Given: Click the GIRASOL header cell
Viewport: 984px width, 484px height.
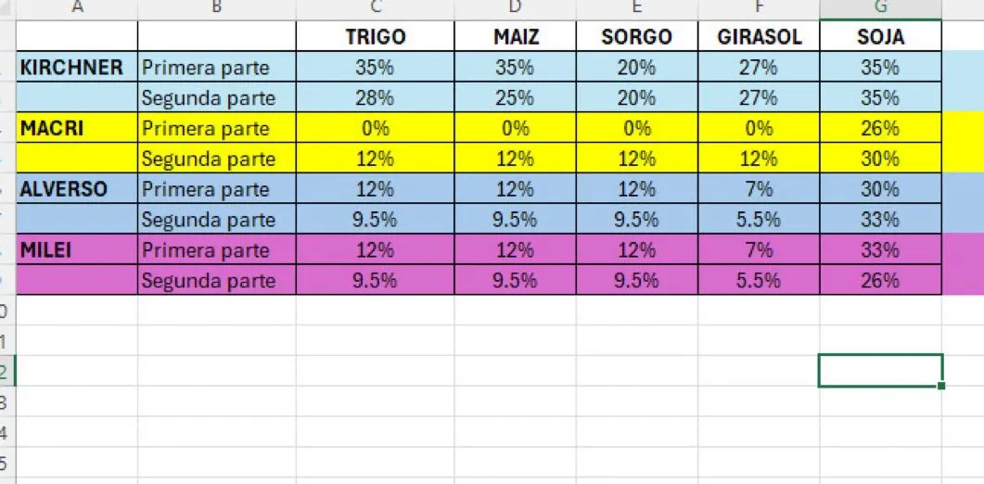Looking at the screenshot, I should tap(759, 37).
